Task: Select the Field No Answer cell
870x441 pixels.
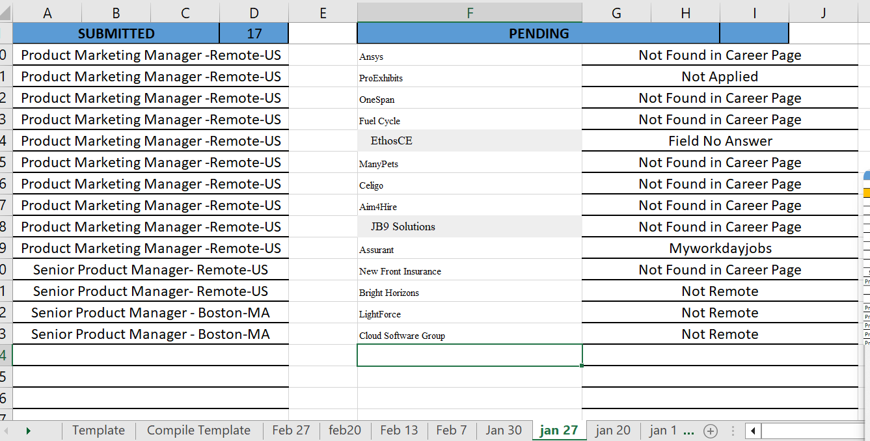Action: point(720,141)
